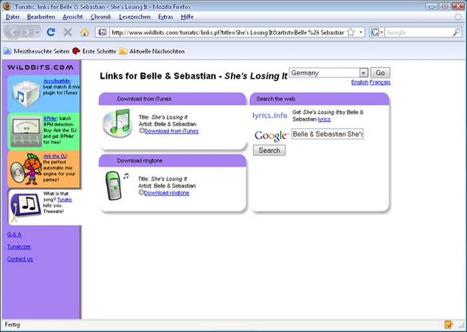
Task: Click the Google logo image
Action: [x=272, y=136]
